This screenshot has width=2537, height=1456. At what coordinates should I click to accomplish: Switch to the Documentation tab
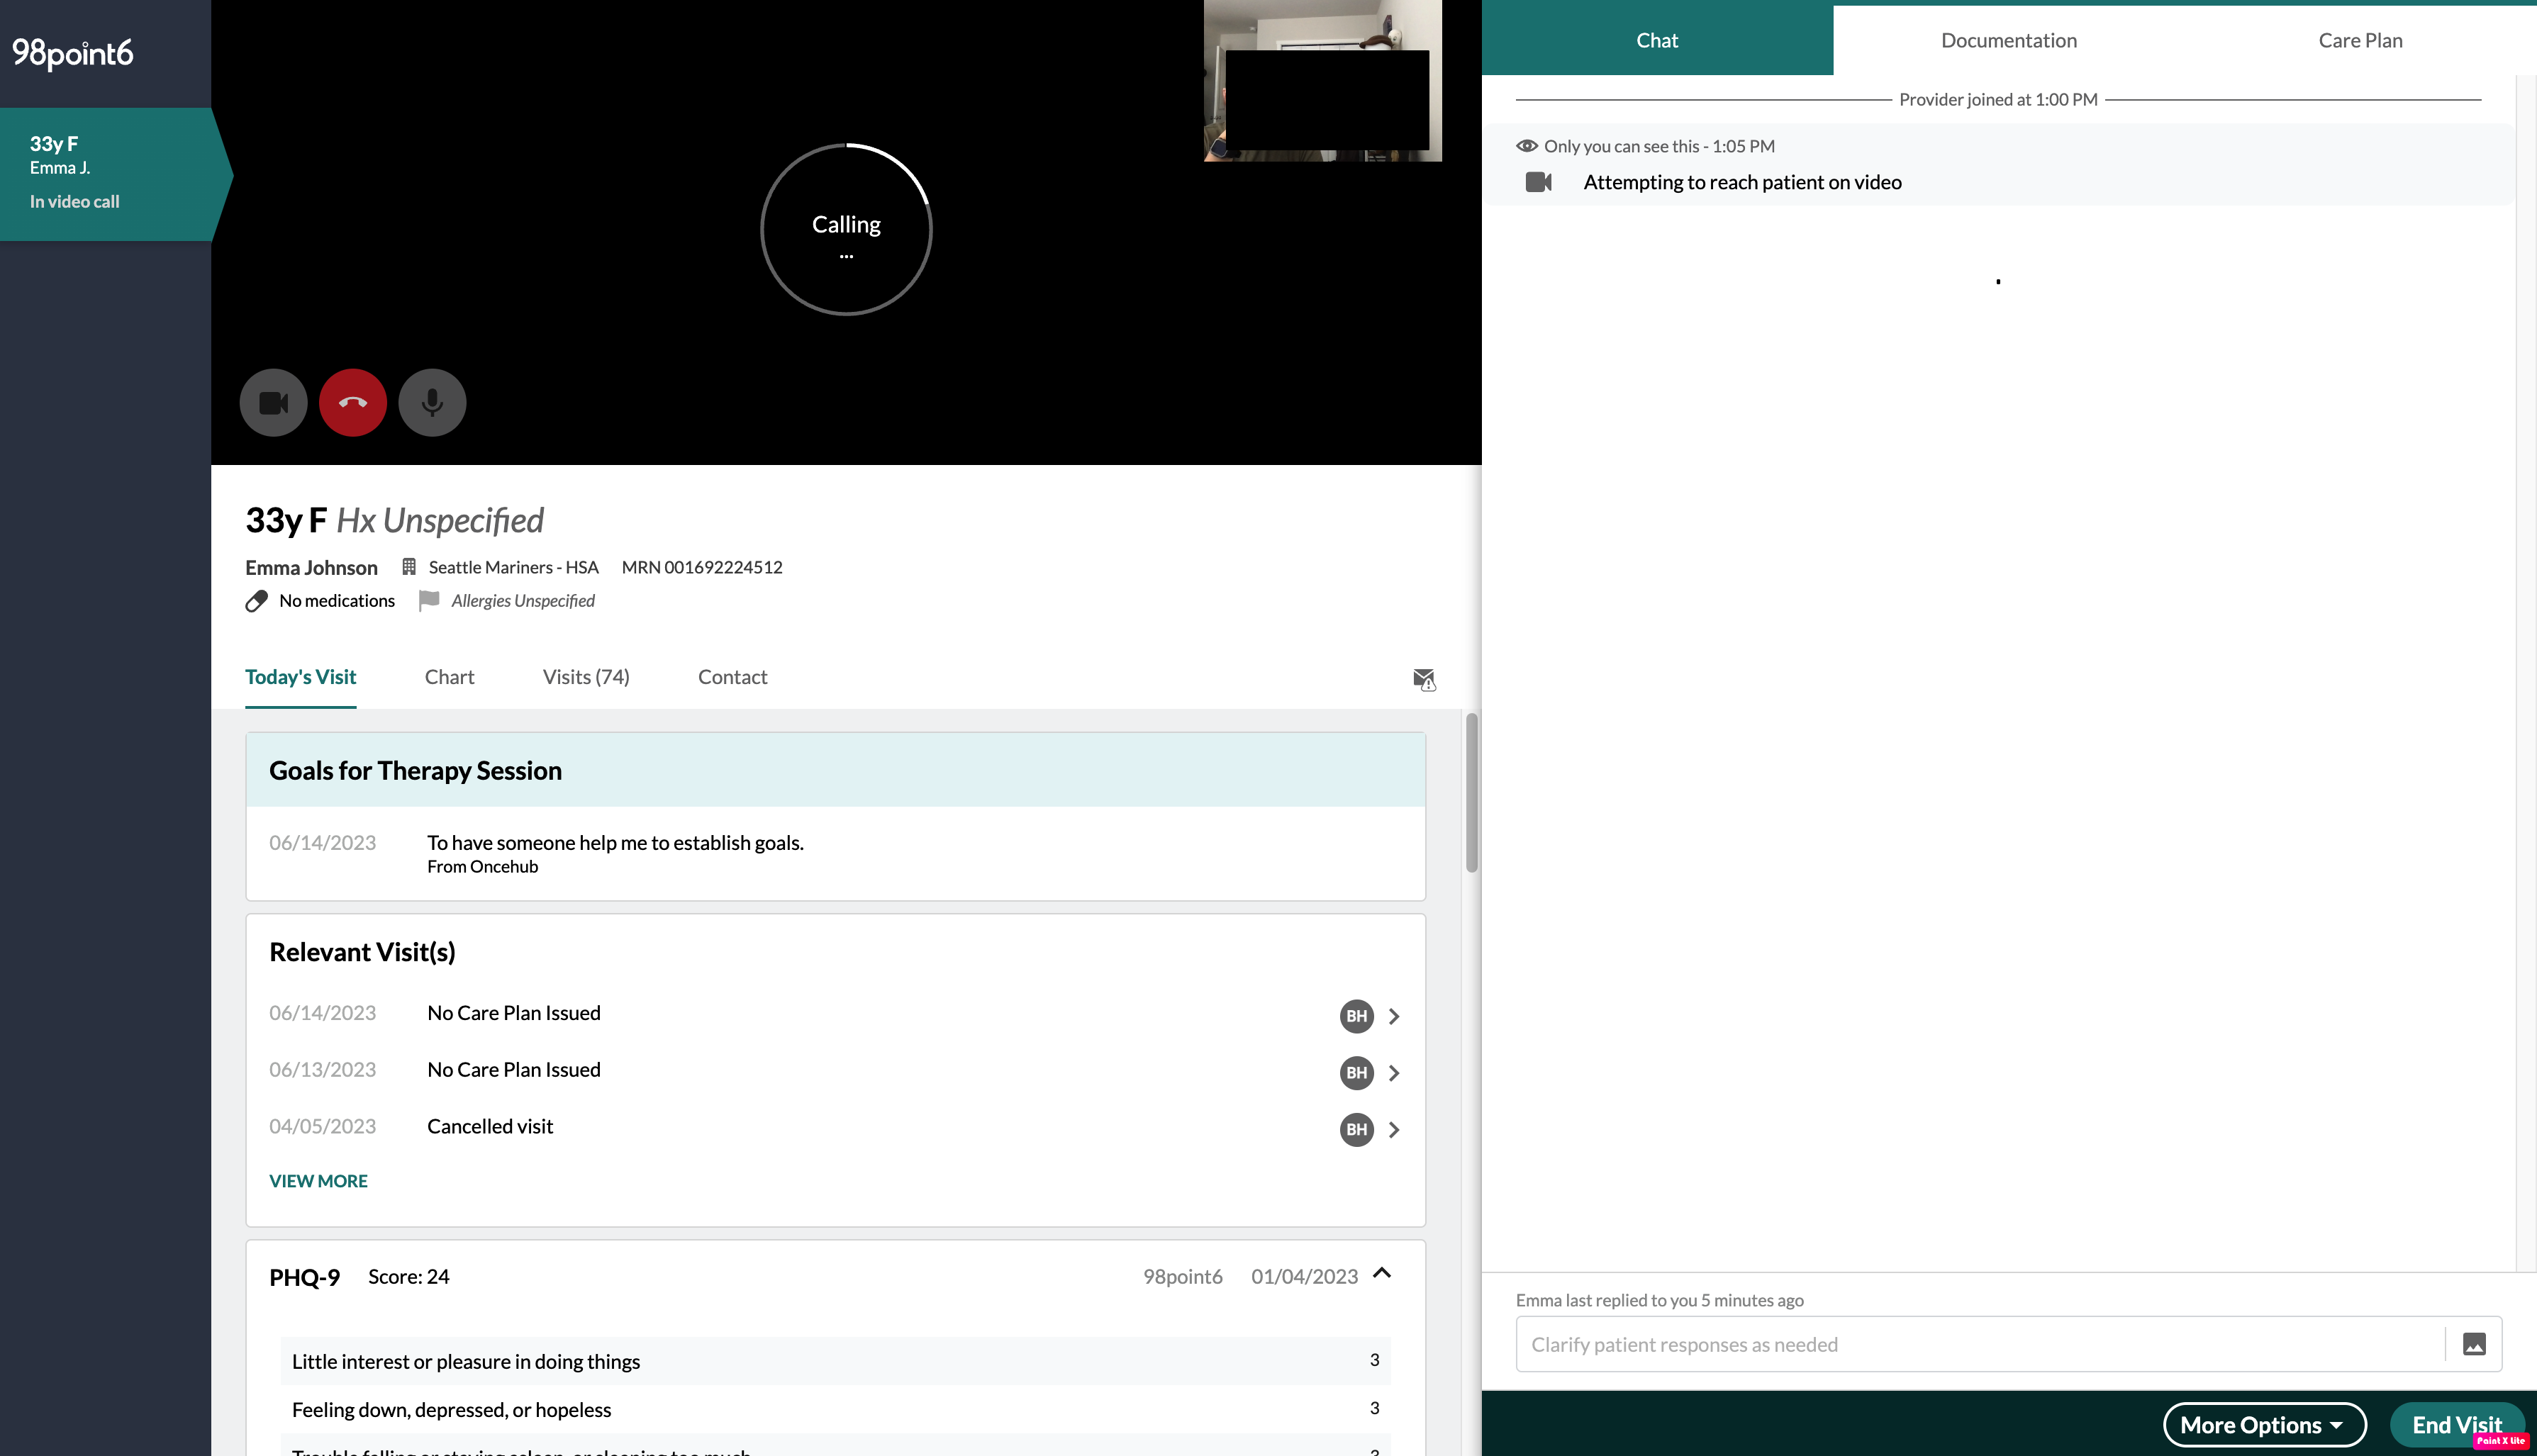[2008, 40]
